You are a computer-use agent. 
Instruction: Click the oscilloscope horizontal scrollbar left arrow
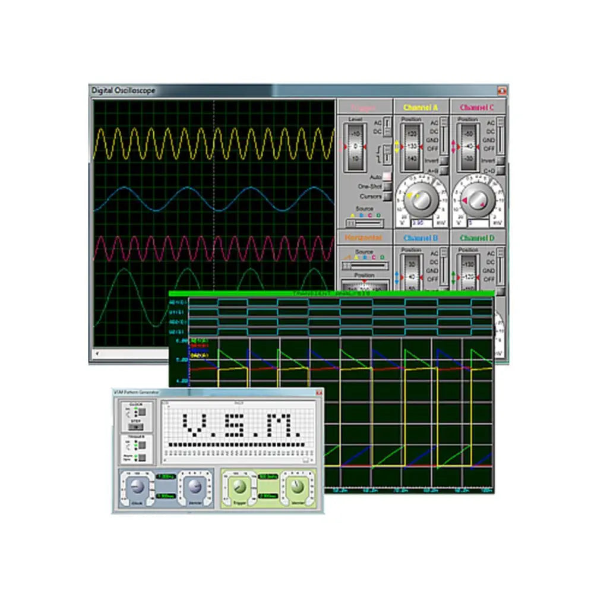click(97, 354)
